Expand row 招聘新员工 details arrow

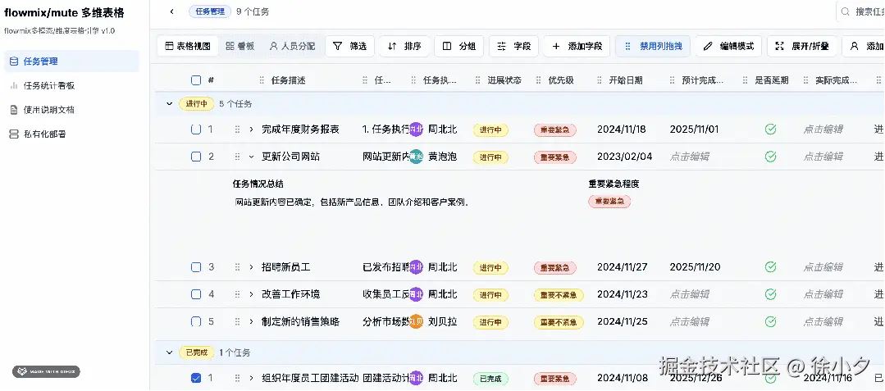tap(252, 267)
